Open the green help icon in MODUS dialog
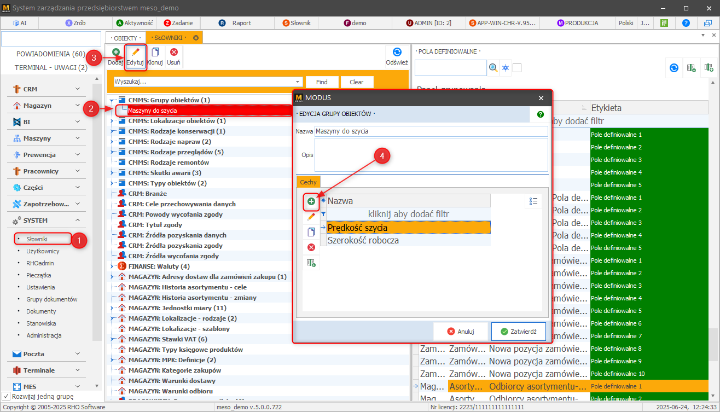720x412 pixels. 541,114
